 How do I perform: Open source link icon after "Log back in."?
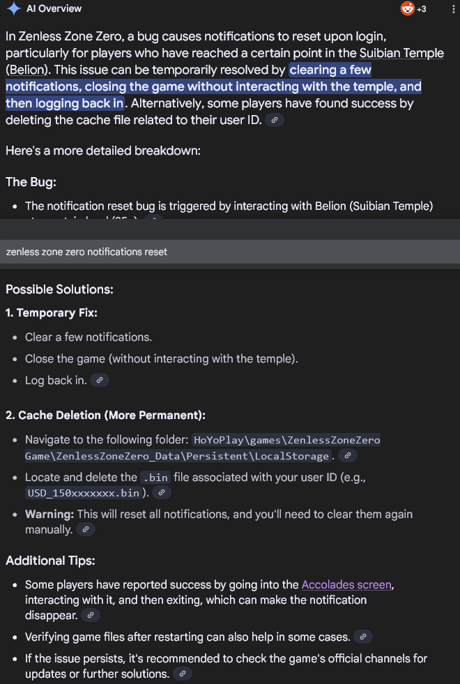(100, 381)
